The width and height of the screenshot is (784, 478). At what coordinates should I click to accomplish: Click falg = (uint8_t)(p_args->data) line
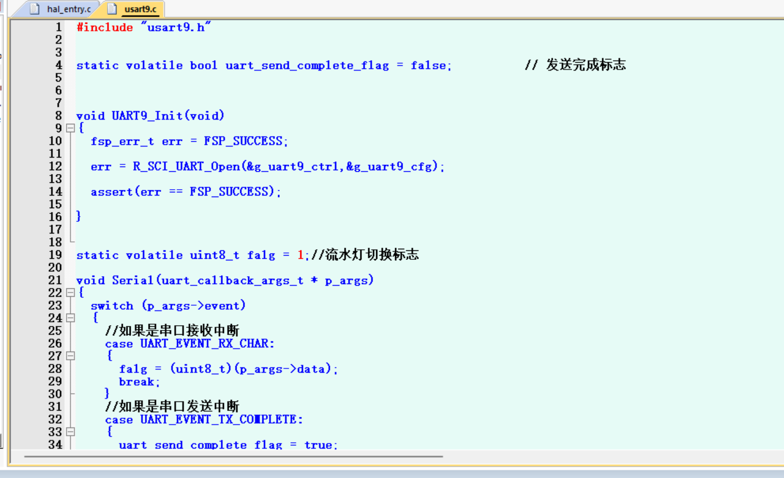click(228, 369)
